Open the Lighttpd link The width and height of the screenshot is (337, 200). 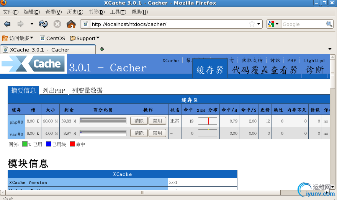[x=314, y=61]
